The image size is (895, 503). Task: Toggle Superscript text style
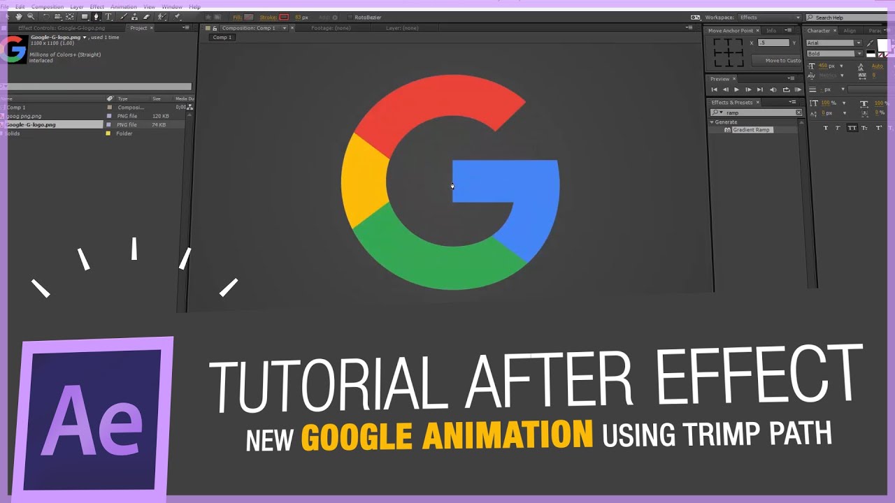tap(879, 128)
